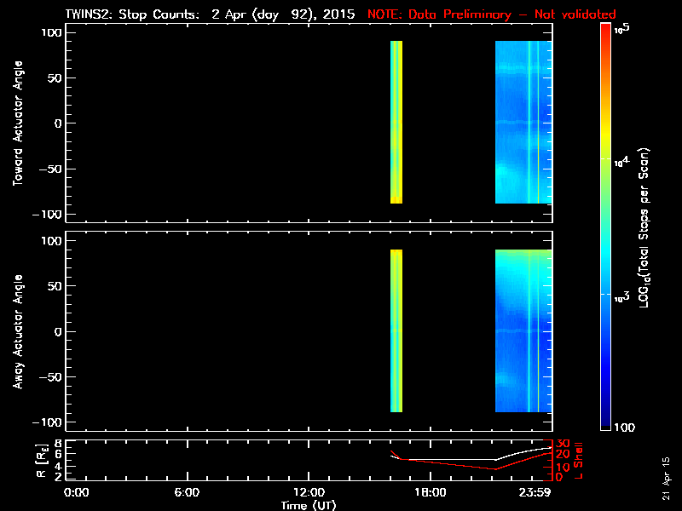The height and width of the screenshot is (511, 682).
Task: Select the 12:00 time tick label
Action: (x=309, y=492)
